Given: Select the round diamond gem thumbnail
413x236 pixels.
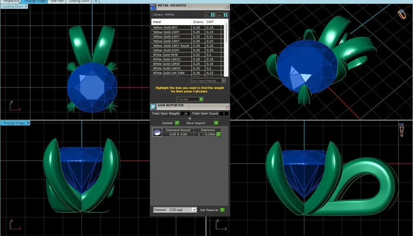Looking at the screenshot, I should pos(157,132).
